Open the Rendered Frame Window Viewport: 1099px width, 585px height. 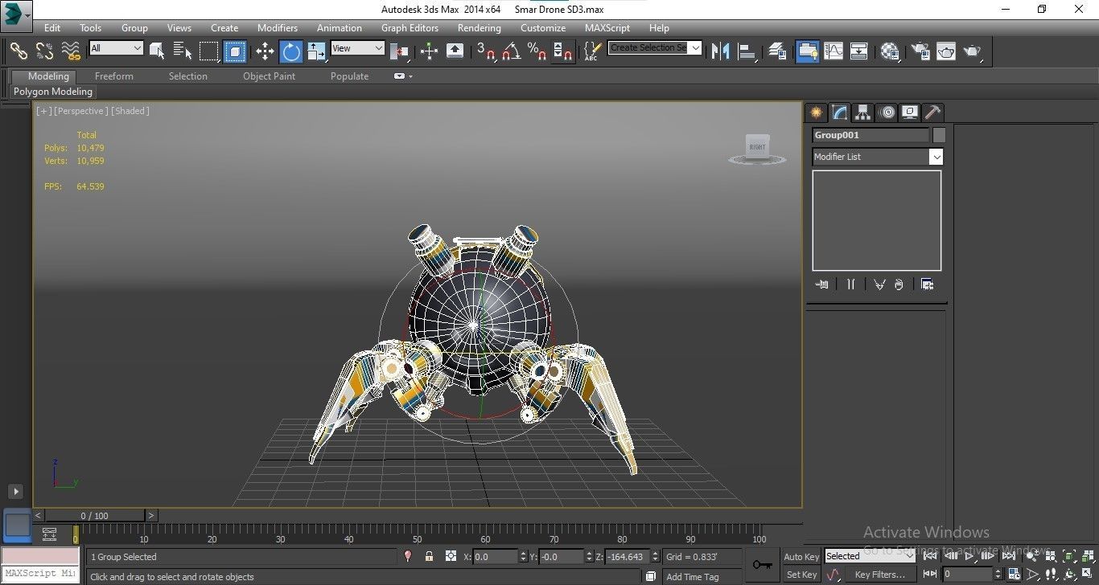946,51
